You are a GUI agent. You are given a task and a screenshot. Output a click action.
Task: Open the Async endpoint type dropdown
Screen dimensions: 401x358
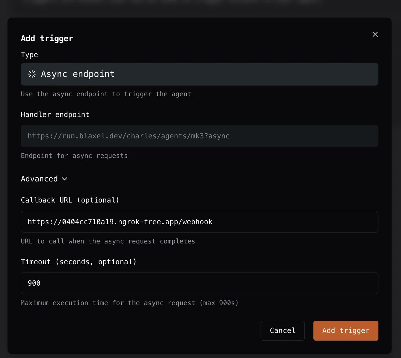[200, 74]
